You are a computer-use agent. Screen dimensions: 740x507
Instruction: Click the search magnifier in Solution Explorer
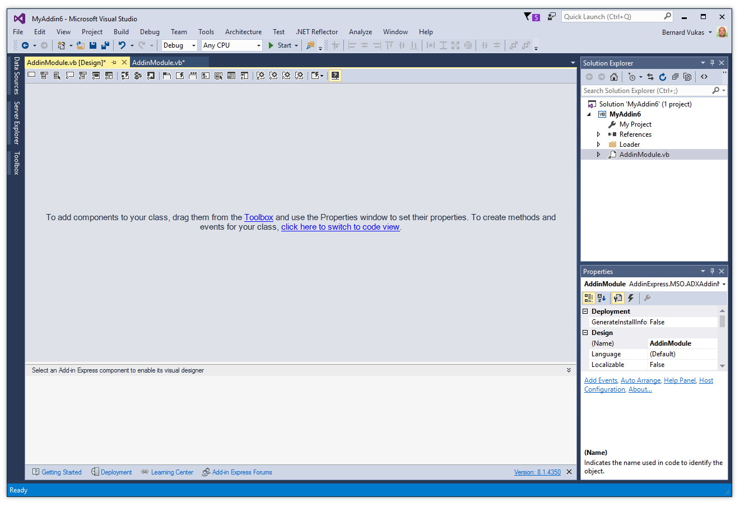[x=715, y=91]
